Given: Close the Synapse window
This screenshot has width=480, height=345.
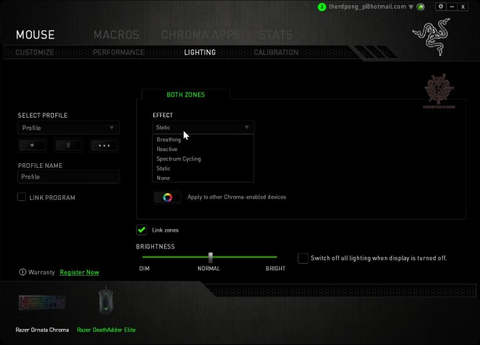Looking at the screenshot, I should [x=463, y=7].
